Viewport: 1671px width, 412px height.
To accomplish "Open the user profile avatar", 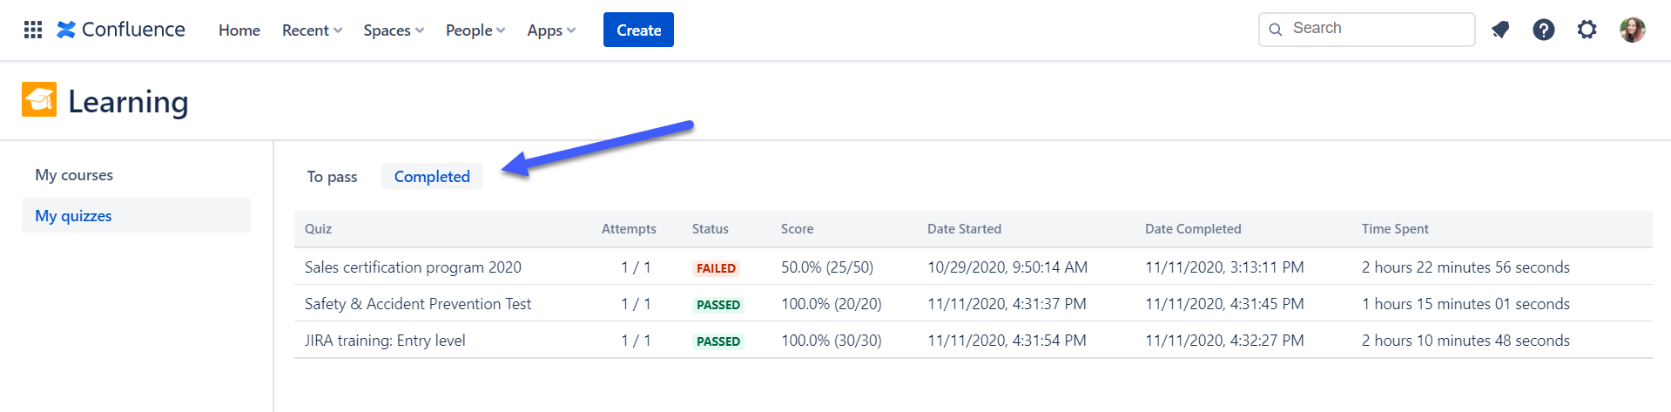I will tap(1633, 30).
